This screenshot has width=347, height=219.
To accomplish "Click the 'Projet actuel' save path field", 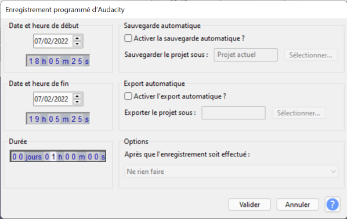I will pyautogui.click(x=245, y=55).
